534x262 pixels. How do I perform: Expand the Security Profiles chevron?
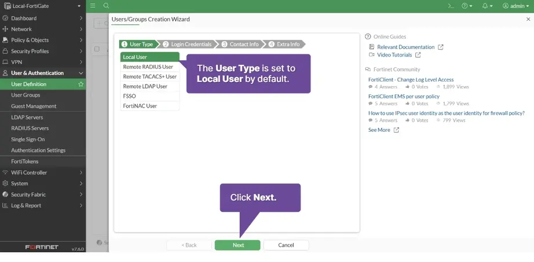pos(81,51)
